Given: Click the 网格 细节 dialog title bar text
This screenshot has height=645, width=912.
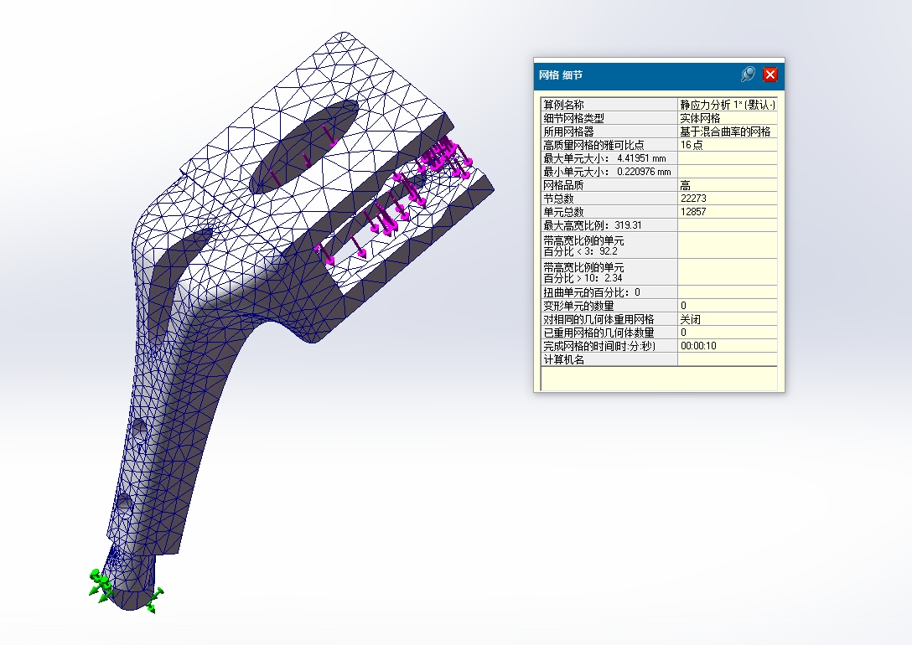Looking at the screenshot, I should coord(561,75).
